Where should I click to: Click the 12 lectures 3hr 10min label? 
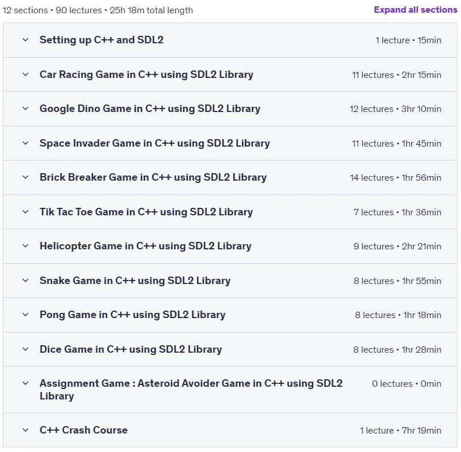tap(395, 109)
